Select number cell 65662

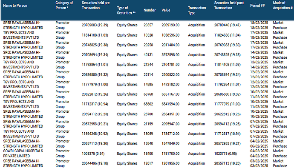(x=148, y=104)
